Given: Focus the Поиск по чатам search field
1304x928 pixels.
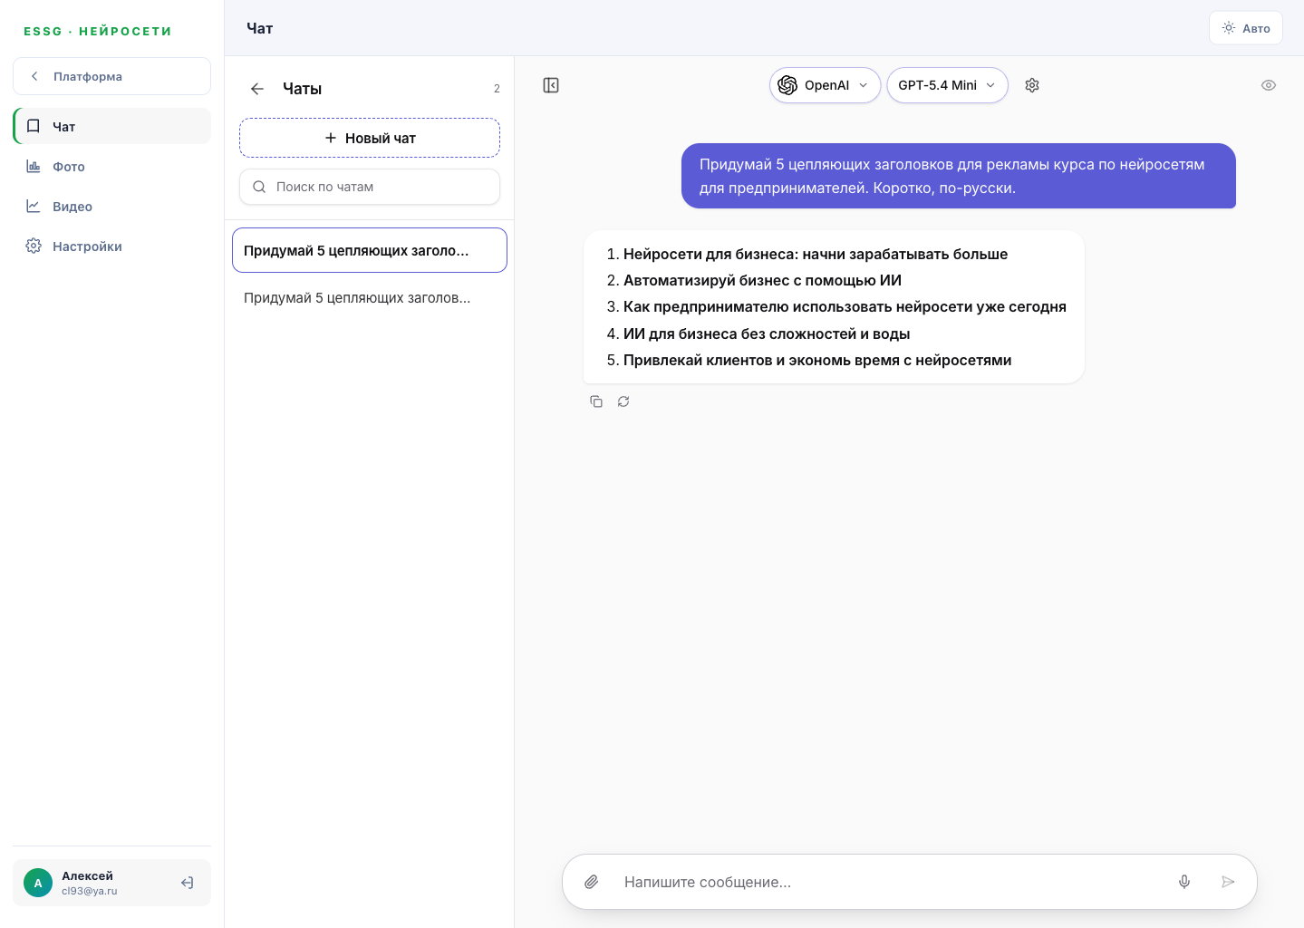Looking at the screenshot, I should click(x=370, y=187).
